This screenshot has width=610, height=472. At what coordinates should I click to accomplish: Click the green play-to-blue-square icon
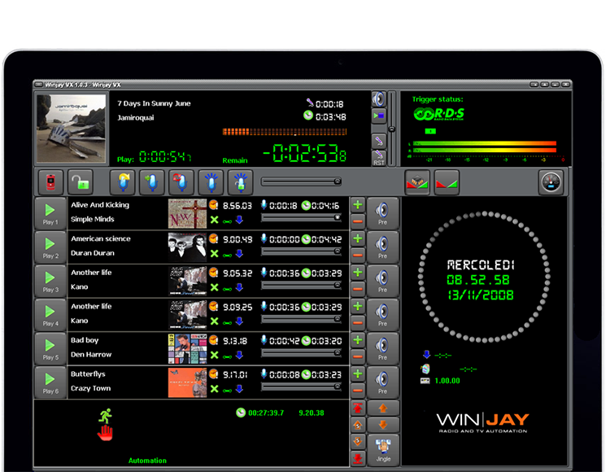point(378,116)
